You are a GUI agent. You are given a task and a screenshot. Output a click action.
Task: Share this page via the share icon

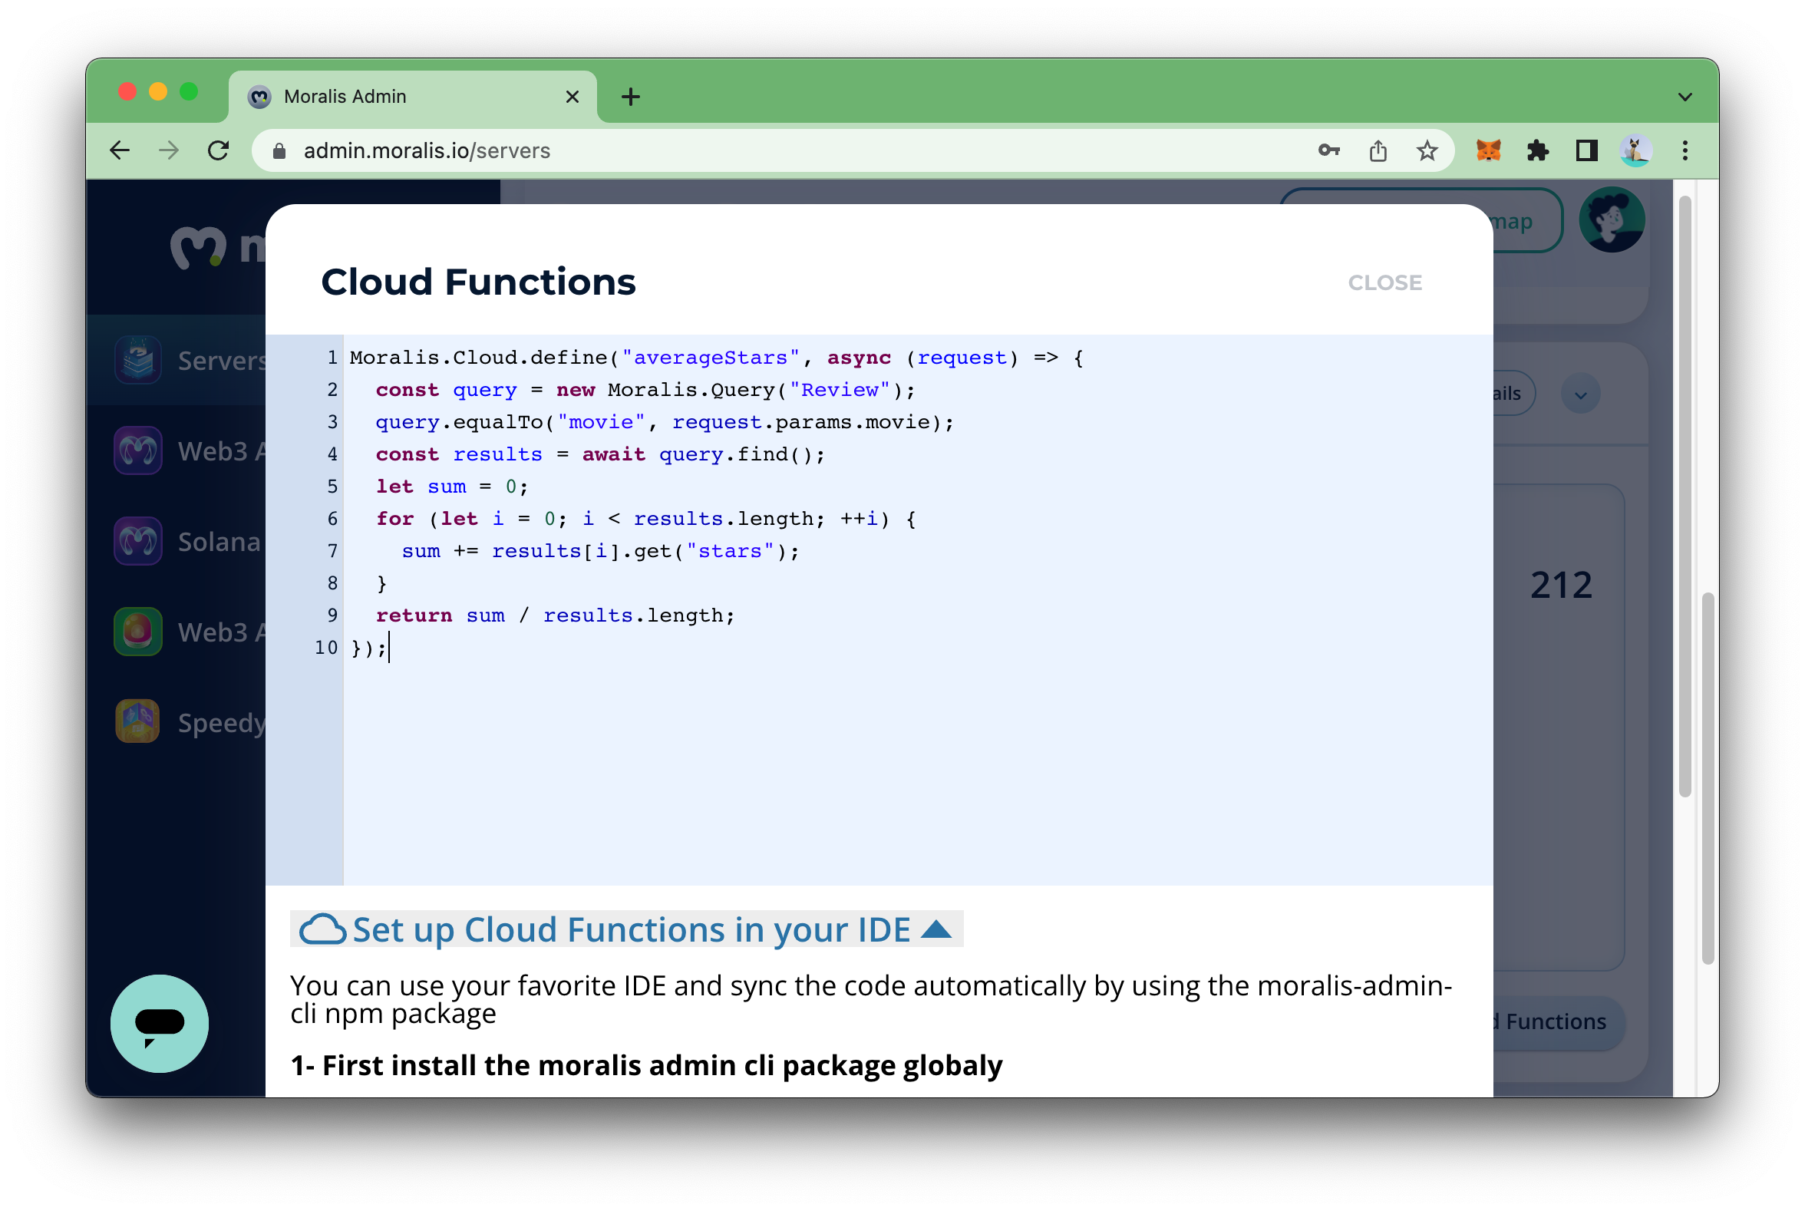[1378, 150]
